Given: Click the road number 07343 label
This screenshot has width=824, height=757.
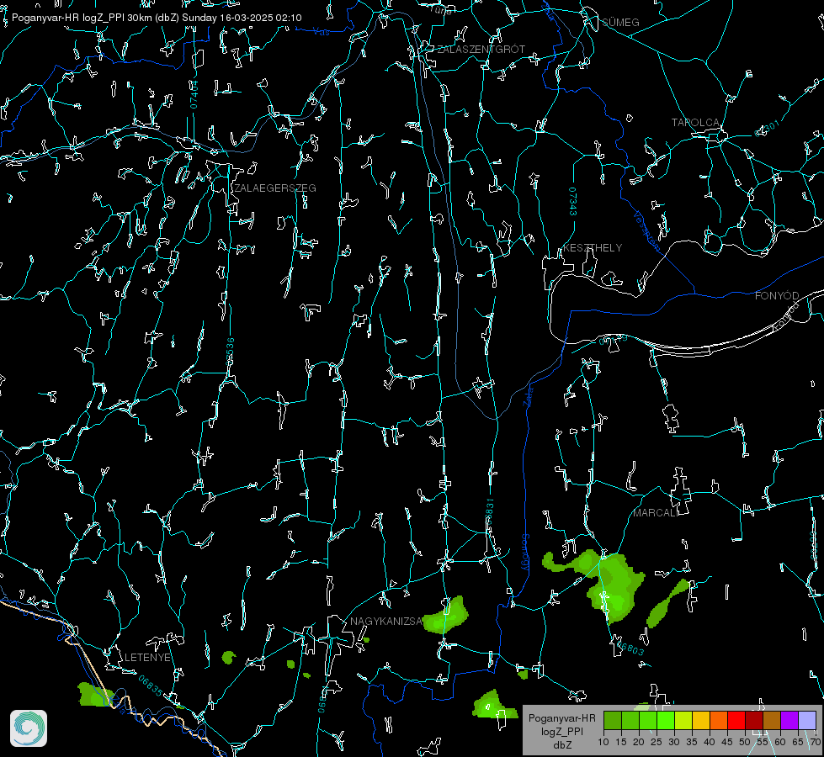Looking at the screenshot, I should (x=573, y=201).
